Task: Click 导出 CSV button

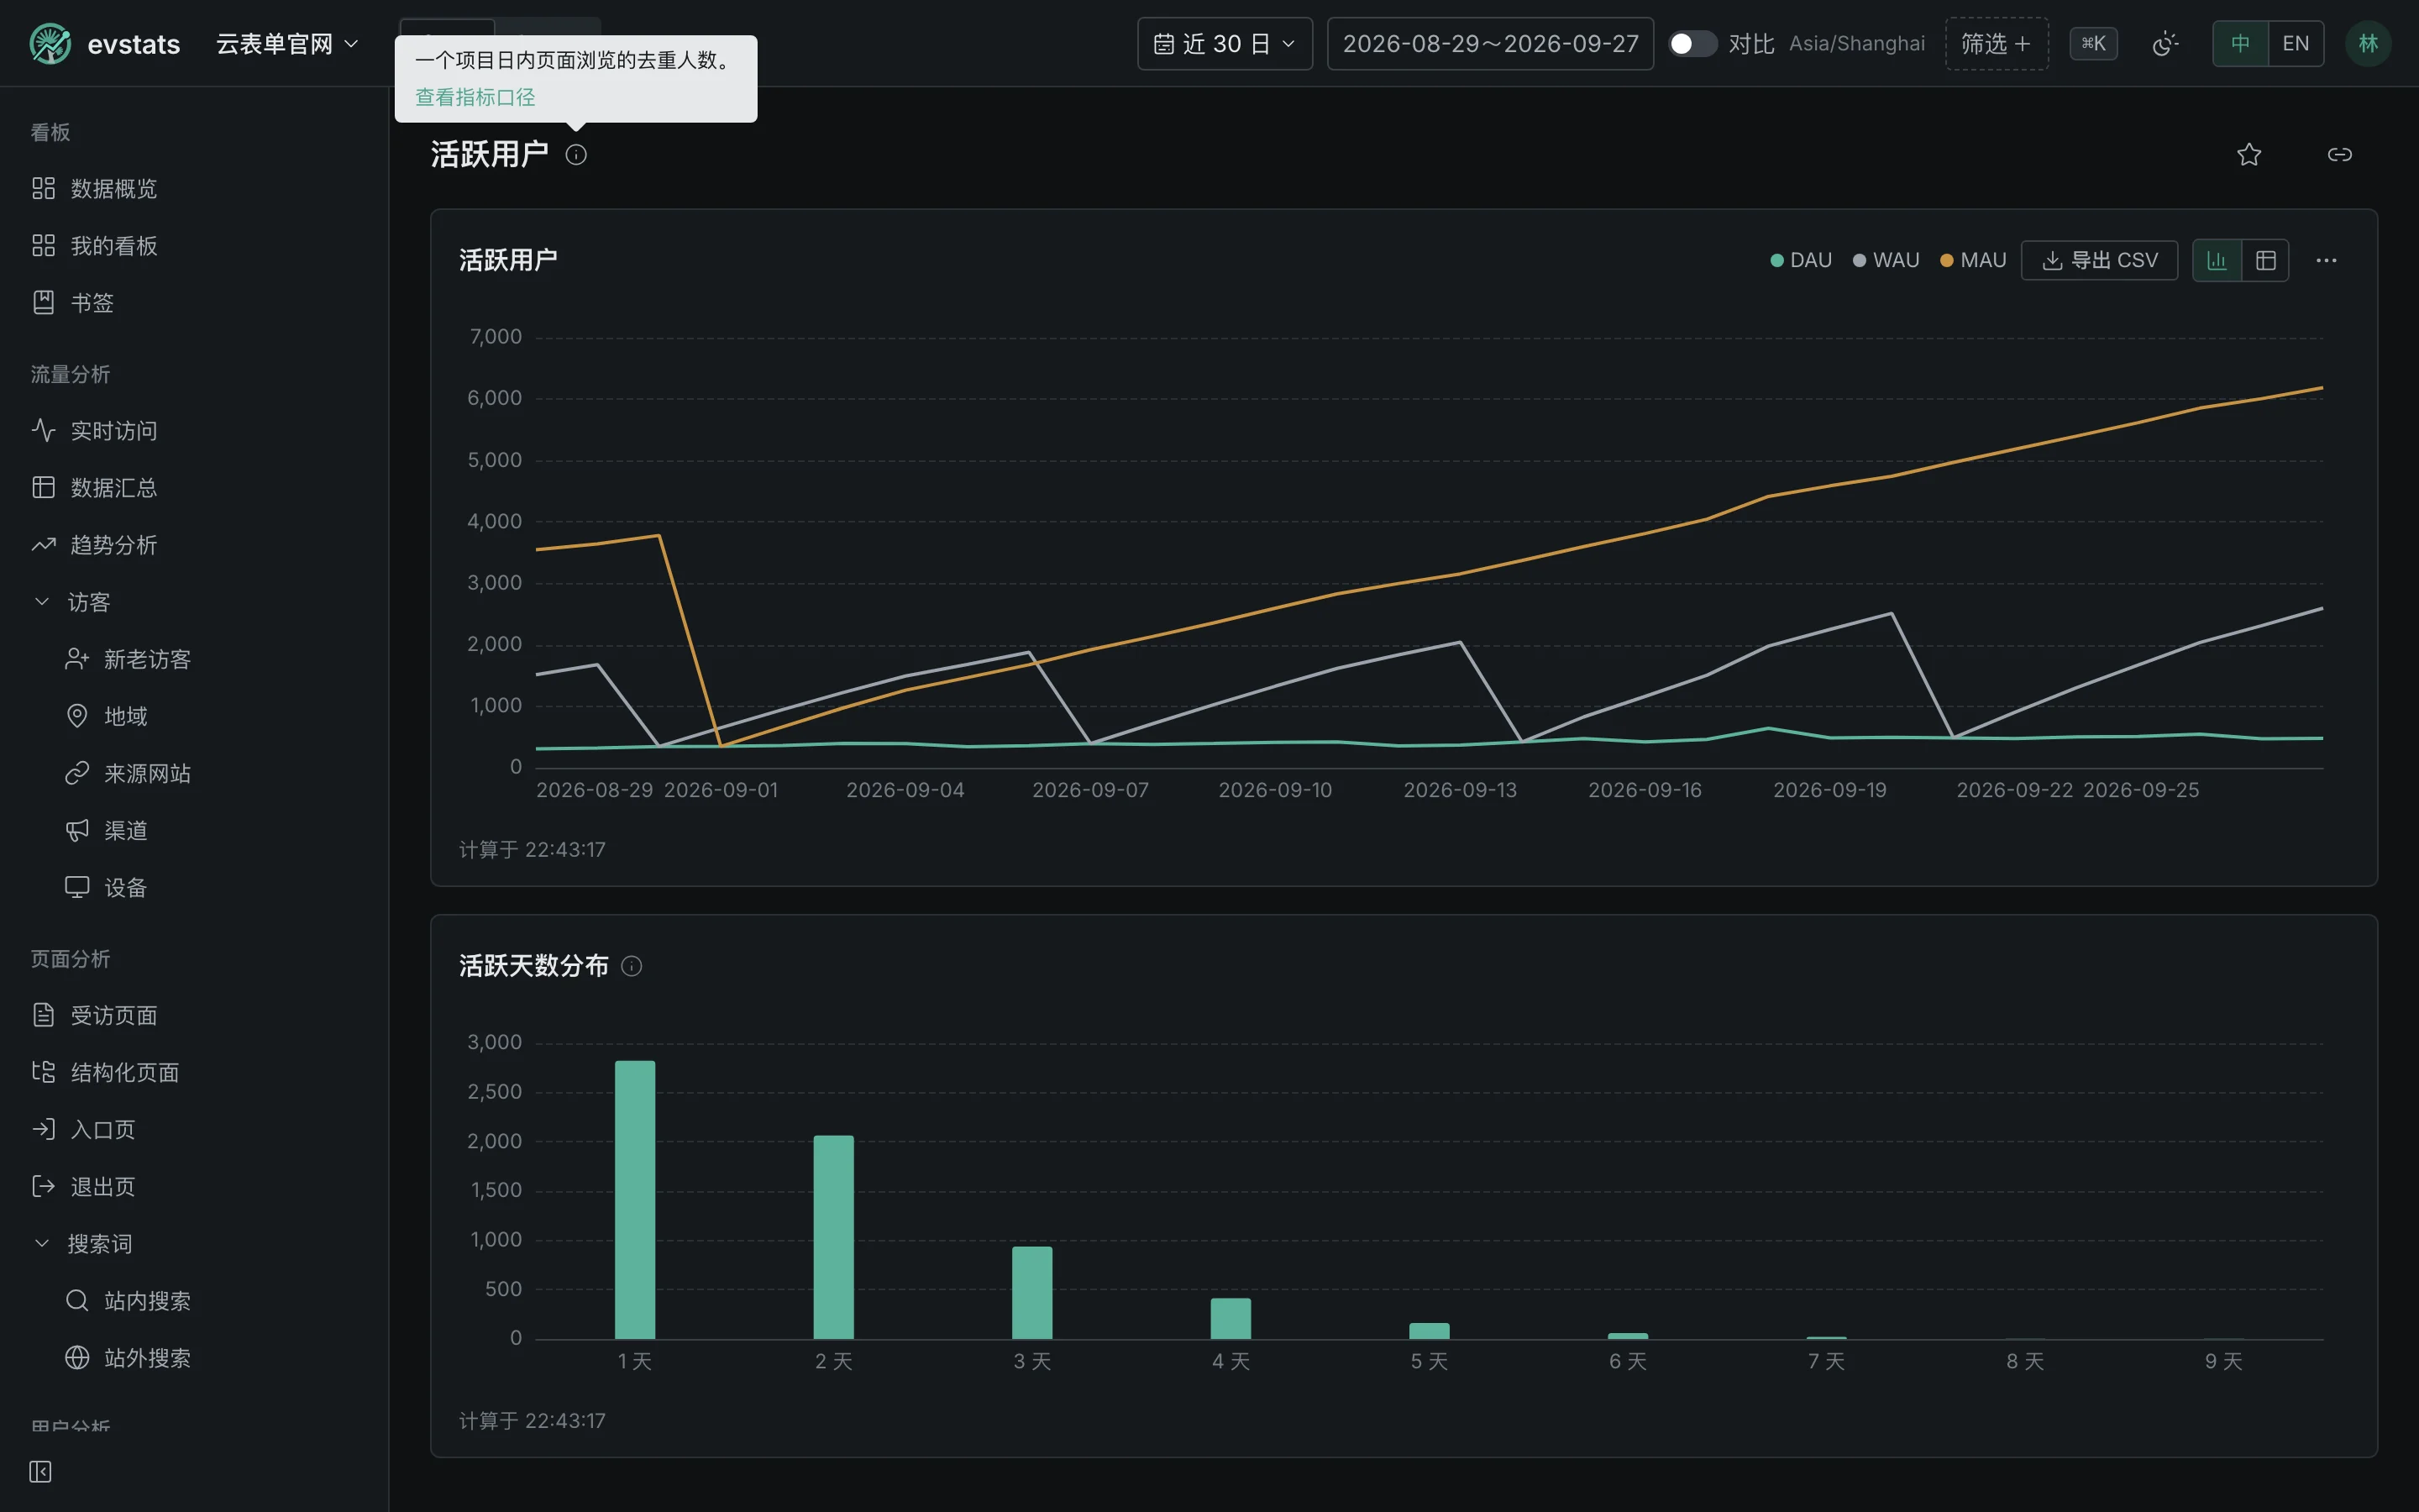Action: pos(2099,261)
